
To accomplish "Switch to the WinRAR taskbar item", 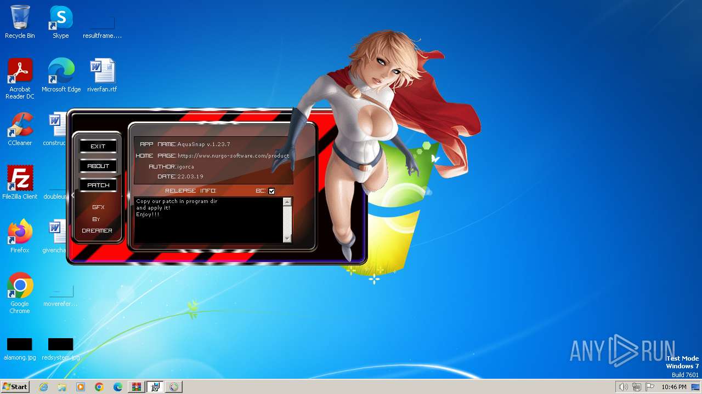I will [x=137, y=387].
